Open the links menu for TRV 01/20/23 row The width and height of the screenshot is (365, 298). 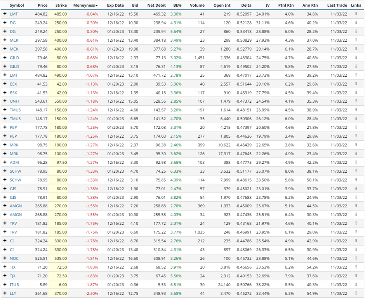point(356,232)
